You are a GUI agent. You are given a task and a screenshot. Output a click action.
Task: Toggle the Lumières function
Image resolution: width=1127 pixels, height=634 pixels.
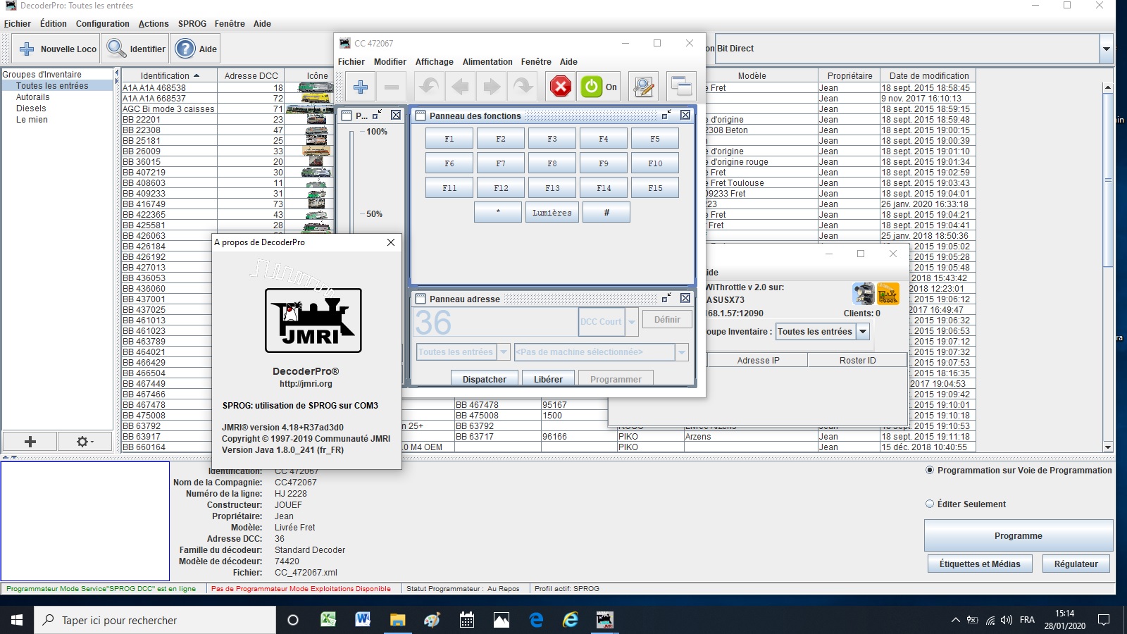tap(552, 212)
